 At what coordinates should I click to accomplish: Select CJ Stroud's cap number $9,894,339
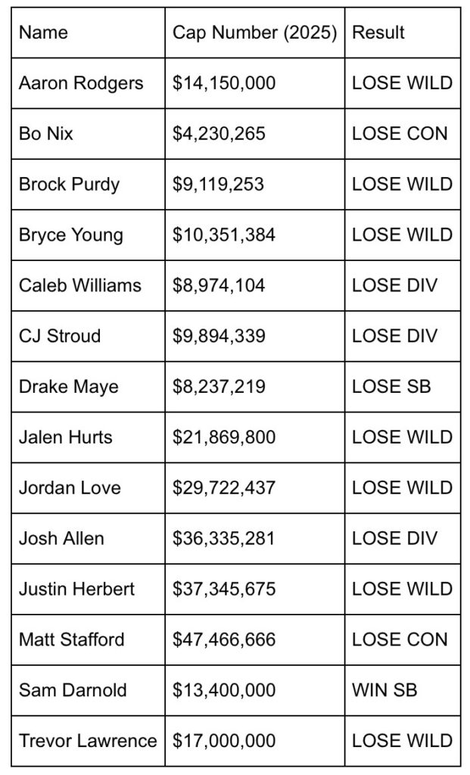coord(219,336)
